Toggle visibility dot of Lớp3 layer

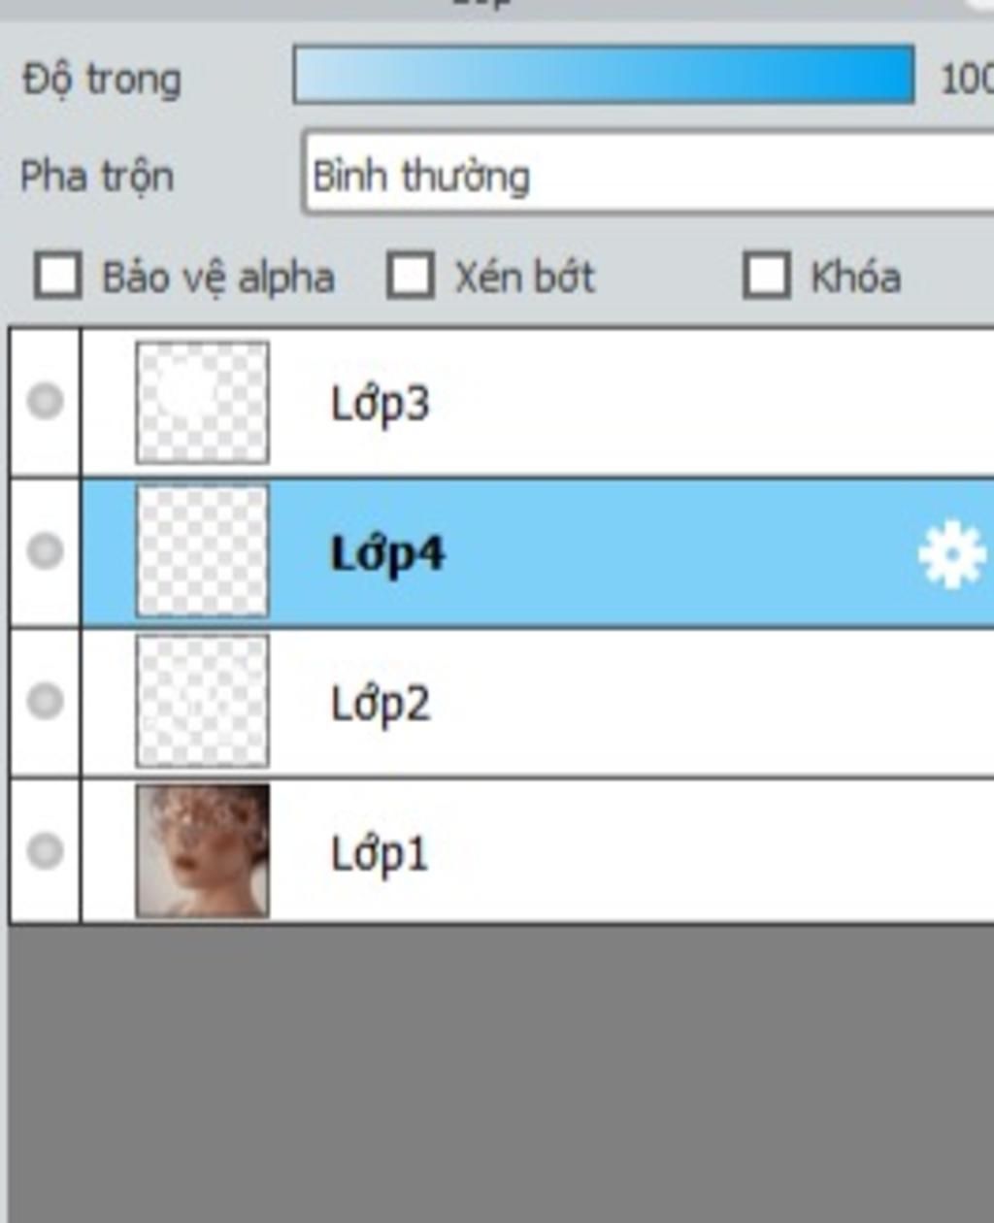(x=45, y=401)
